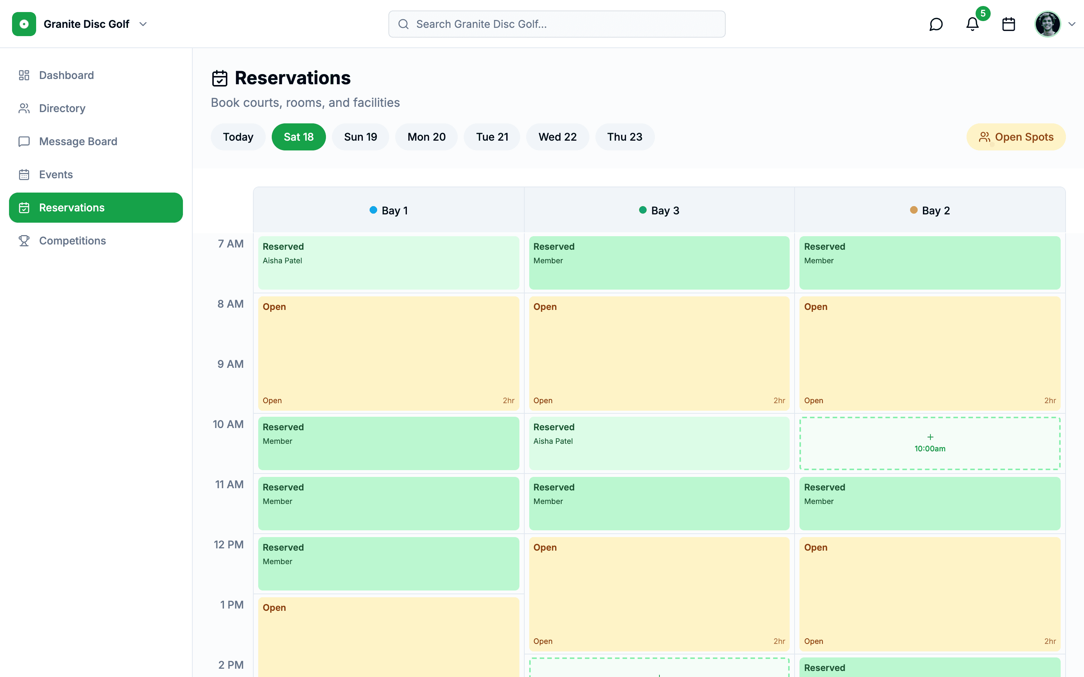Image resolution: width=1084 pixels, height=677 pixels.
Task: Click the Granite Disc Golf logo icon
Action: point(24,24)
